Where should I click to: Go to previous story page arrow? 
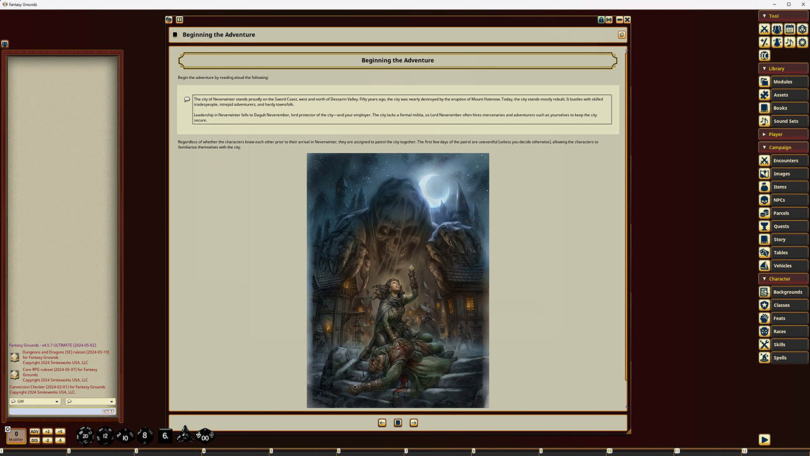click(x=382, y=423)
